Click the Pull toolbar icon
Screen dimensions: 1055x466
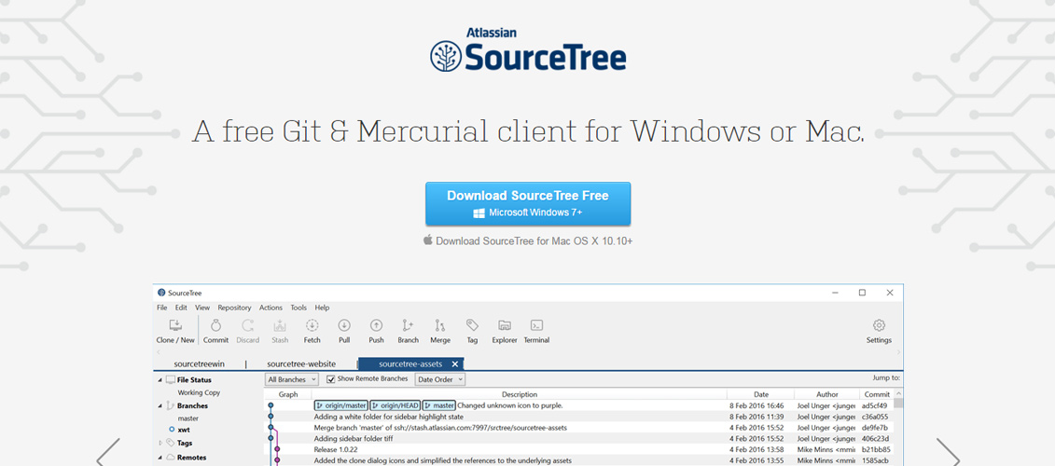pyautogui.click(x=344, y=325)
